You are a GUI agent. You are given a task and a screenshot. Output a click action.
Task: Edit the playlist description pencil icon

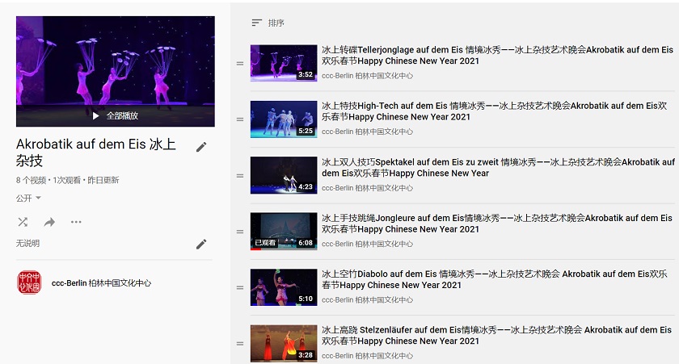(201, 245)
